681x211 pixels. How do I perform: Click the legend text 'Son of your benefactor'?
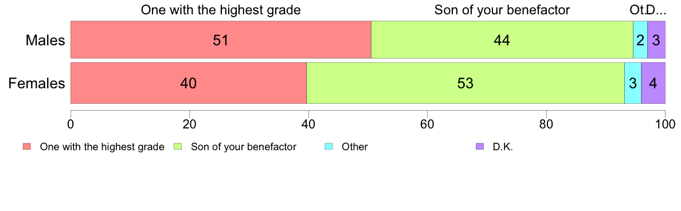click(244, 147)
